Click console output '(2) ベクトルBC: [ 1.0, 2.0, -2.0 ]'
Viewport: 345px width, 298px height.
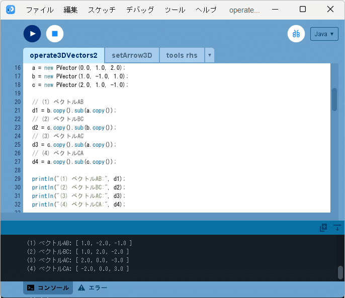point(78,252)
